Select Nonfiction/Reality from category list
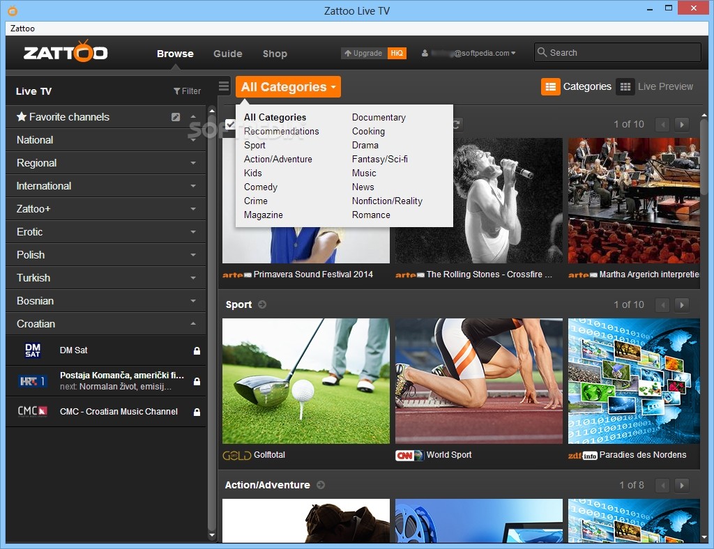The image size is (714, 549). click(x=387, y=201)
